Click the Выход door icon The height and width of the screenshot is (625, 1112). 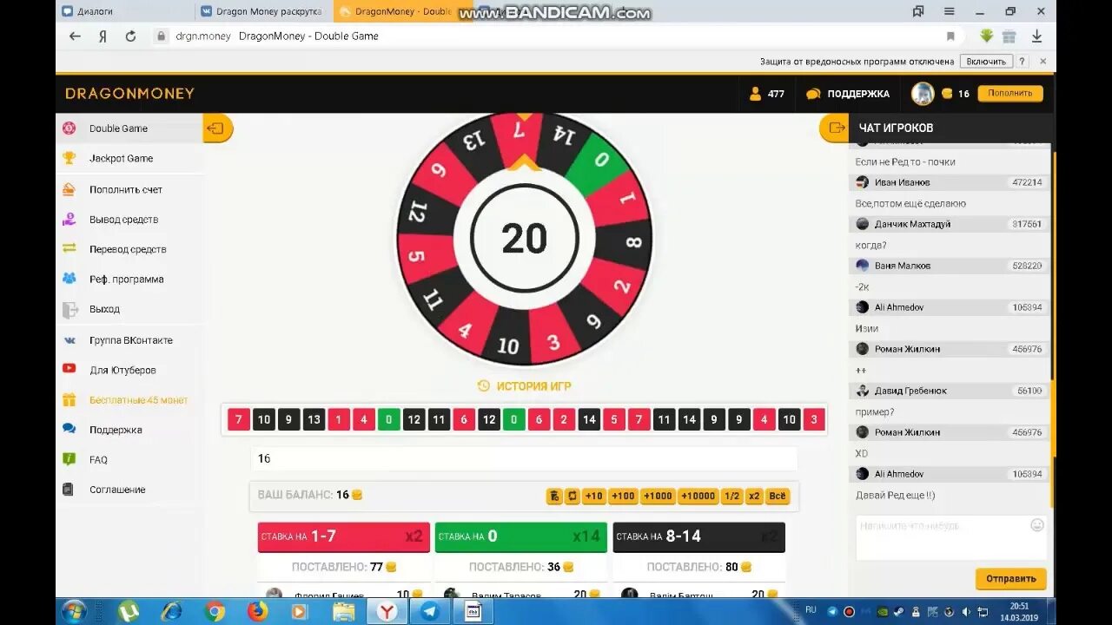pos(69,309)
